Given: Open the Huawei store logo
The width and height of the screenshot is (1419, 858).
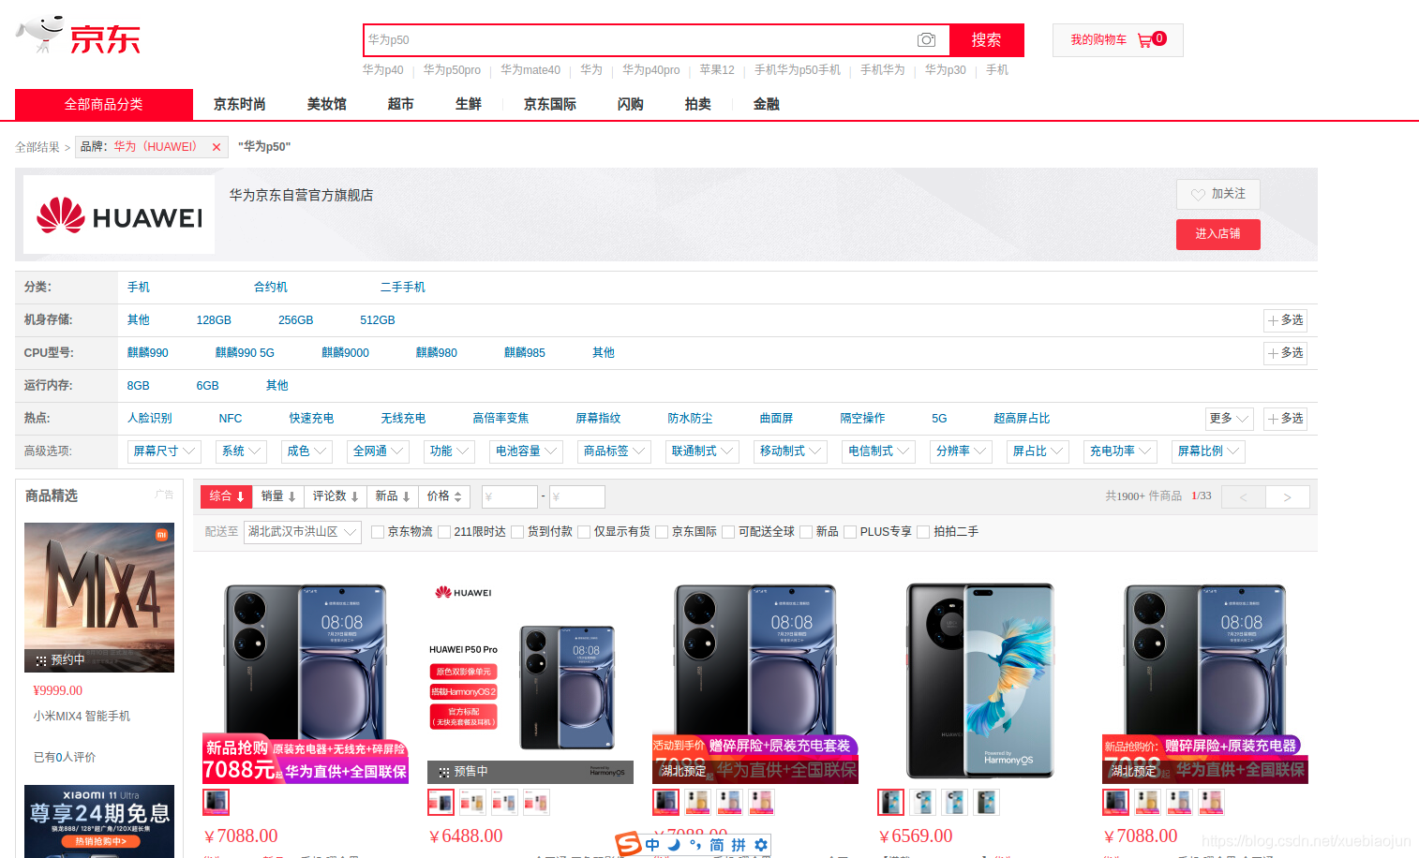Looking at the screenshot, I should click(x=119, y=214).
